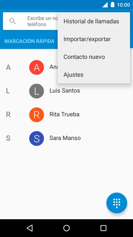133x237 pixels.
Task: Tap the Android home circle button
Action: point(66,228)
